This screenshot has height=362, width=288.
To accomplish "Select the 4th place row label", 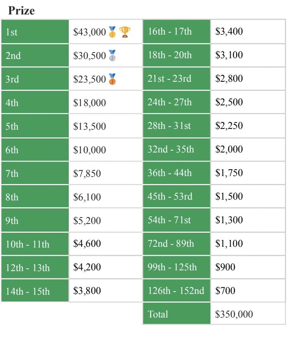I will (x=35, y=103).
